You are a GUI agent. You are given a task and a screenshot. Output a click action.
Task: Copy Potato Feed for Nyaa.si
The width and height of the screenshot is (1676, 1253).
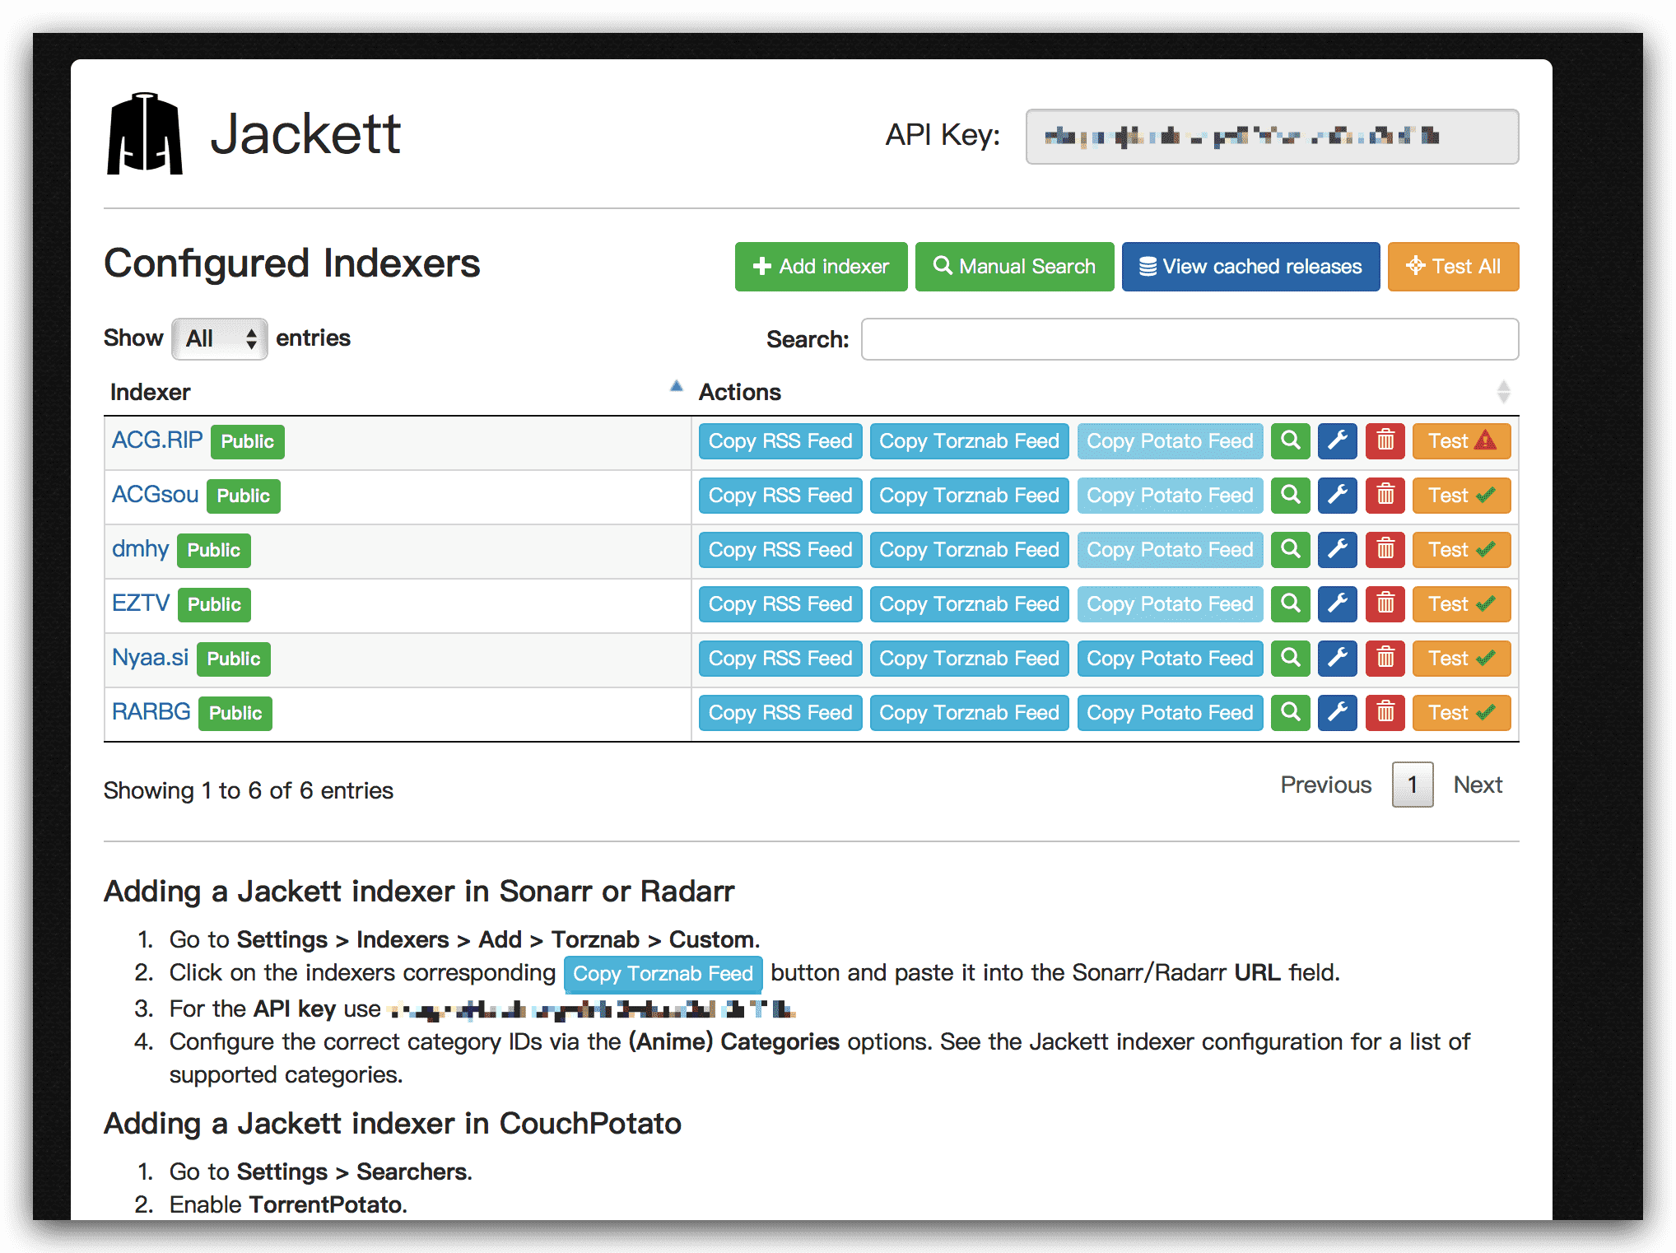pos(1170,659)
